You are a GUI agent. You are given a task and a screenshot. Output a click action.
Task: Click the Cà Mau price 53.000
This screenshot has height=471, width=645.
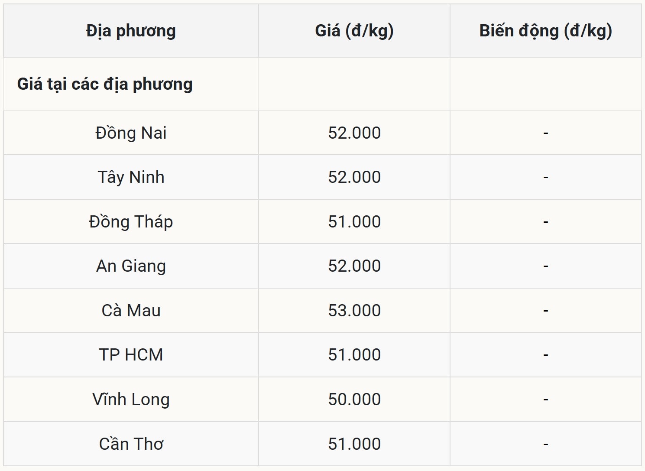coord(354,311)
